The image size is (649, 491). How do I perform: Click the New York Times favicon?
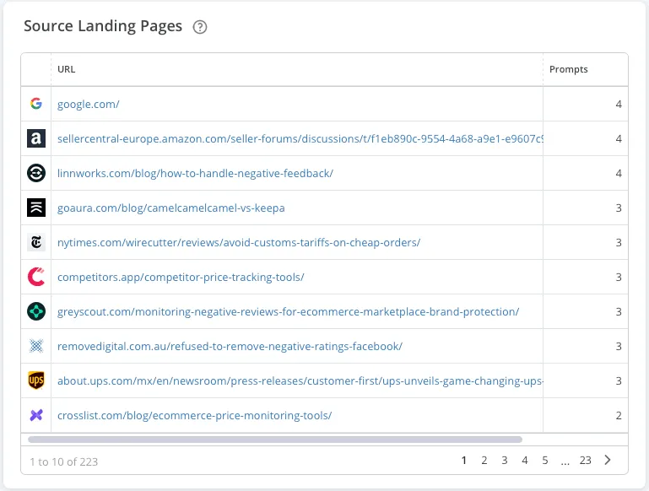pyautogui.click(x=35, y=242)
